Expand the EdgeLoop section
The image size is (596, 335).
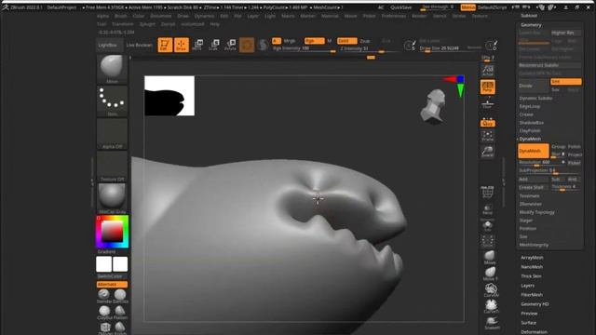[x=530, y=106]
